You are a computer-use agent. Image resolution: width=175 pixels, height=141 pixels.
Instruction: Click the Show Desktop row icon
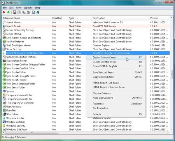4,49
